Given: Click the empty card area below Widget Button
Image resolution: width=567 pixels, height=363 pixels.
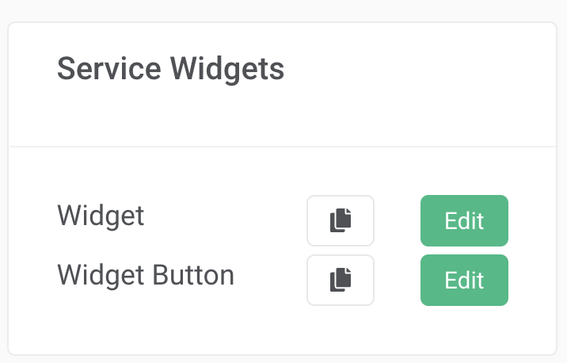Looking at the screenshot, I should coord(283,330).
